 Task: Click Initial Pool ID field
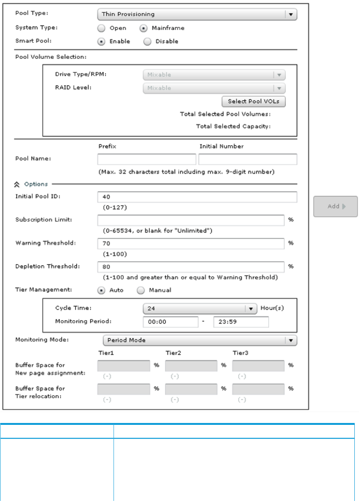click(x=197, y=197)
